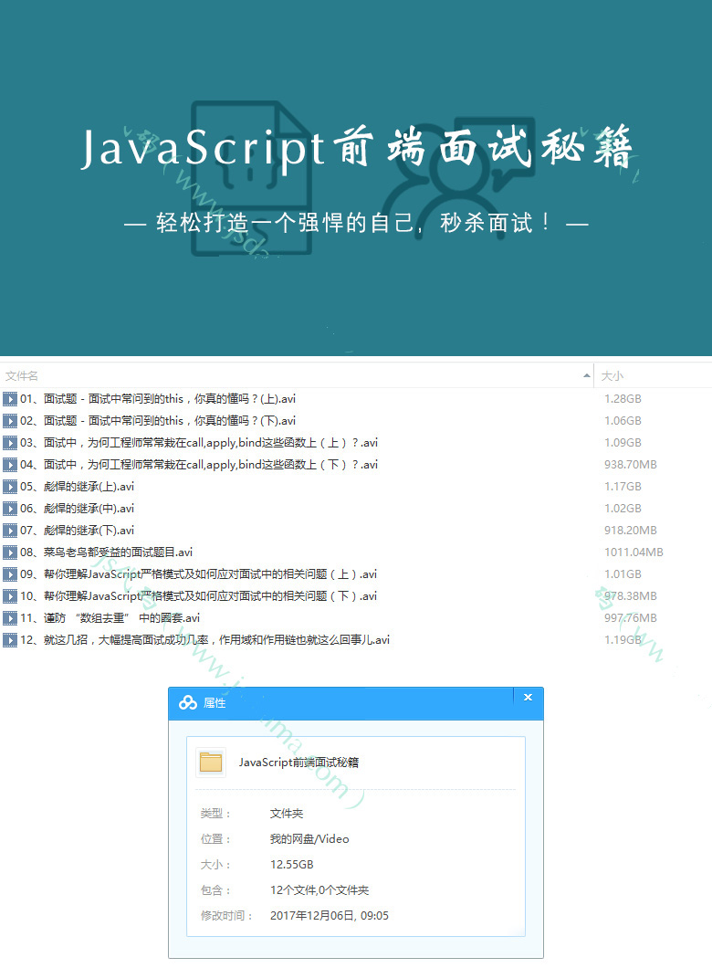Close the 属性 properties dialog
This screenshot has height=968, width=712.
(x=528, y=697)
